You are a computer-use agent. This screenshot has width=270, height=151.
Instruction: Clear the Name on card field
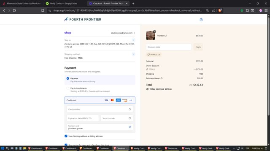coord(130,127)
